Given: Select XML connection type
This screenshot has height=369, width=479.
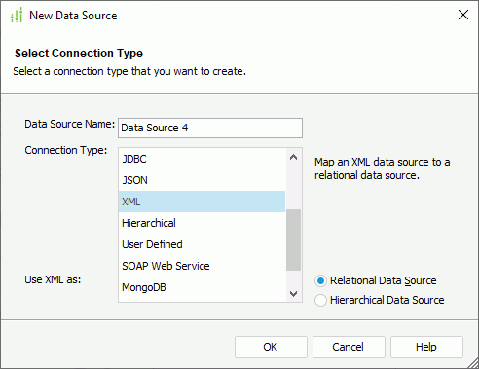Looking at the screenshot, I should (202, 202).
